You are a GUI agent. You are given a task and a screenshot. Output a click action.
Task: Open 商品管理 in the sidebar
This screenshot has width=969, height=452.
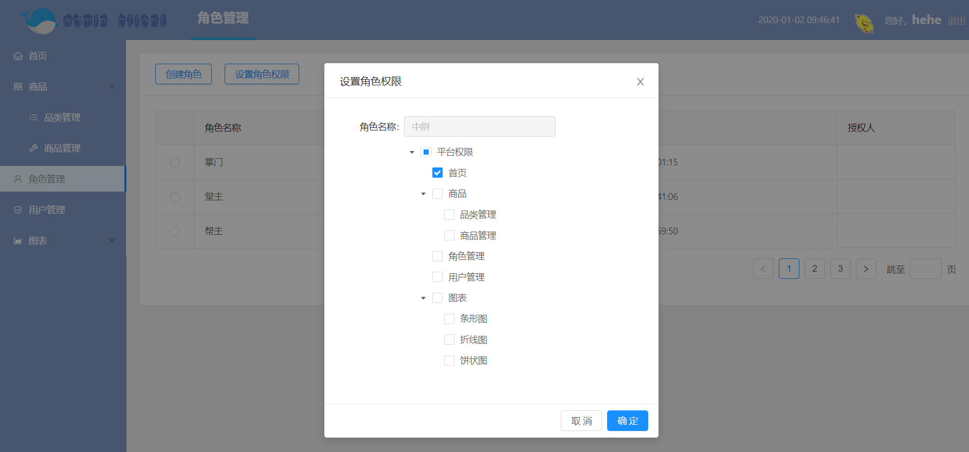(63, 148)
